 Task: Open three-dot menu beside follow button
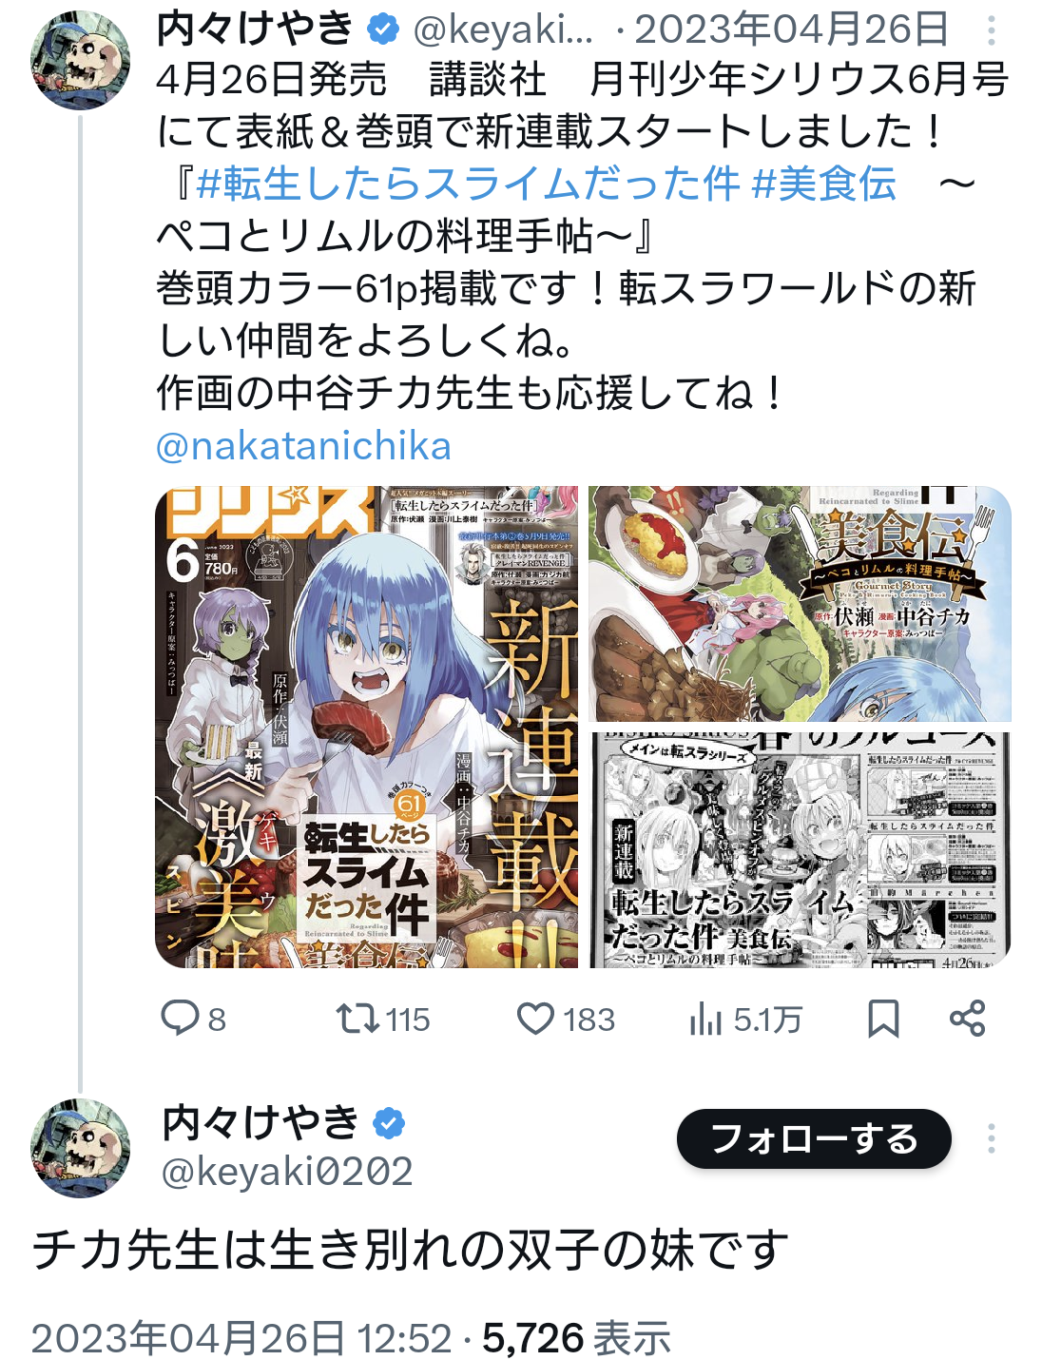[x=991, y=1138]
